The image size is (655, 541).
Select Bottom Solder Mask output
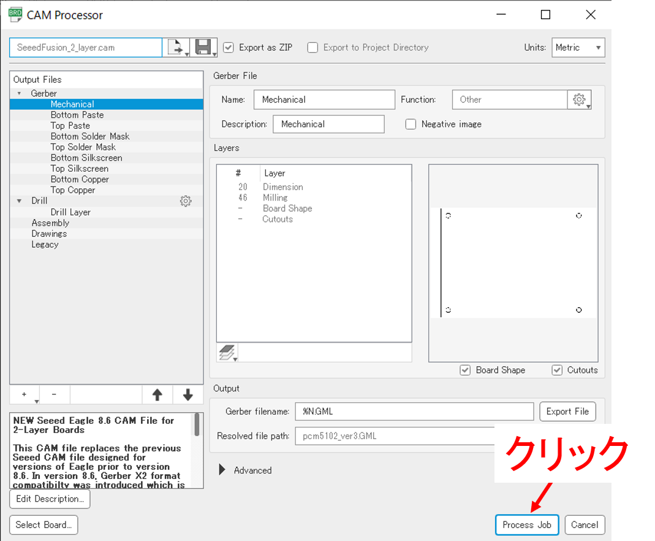107,136
